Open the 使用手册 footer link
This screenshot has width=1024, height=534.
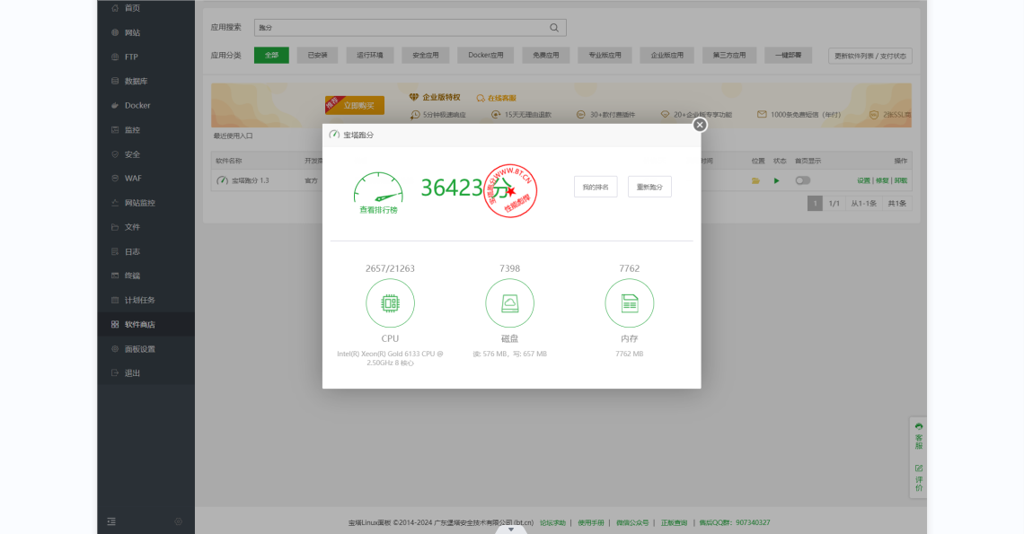click(x=591, y=523)
